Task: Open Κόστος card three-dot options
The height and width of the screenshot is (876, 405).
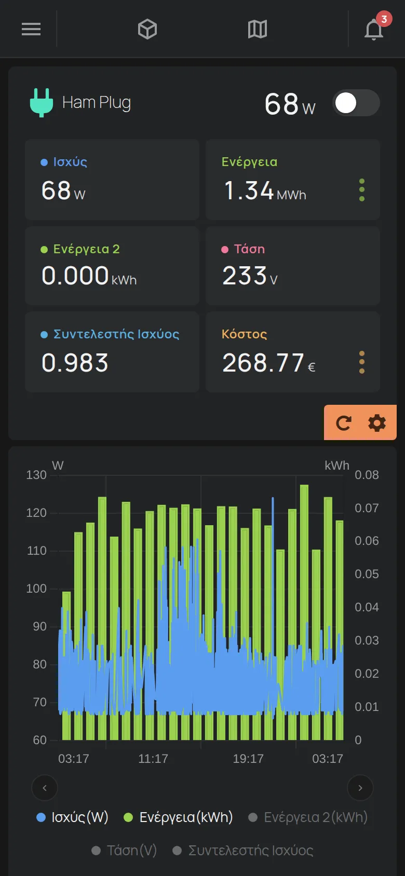Action: [362, 362]
